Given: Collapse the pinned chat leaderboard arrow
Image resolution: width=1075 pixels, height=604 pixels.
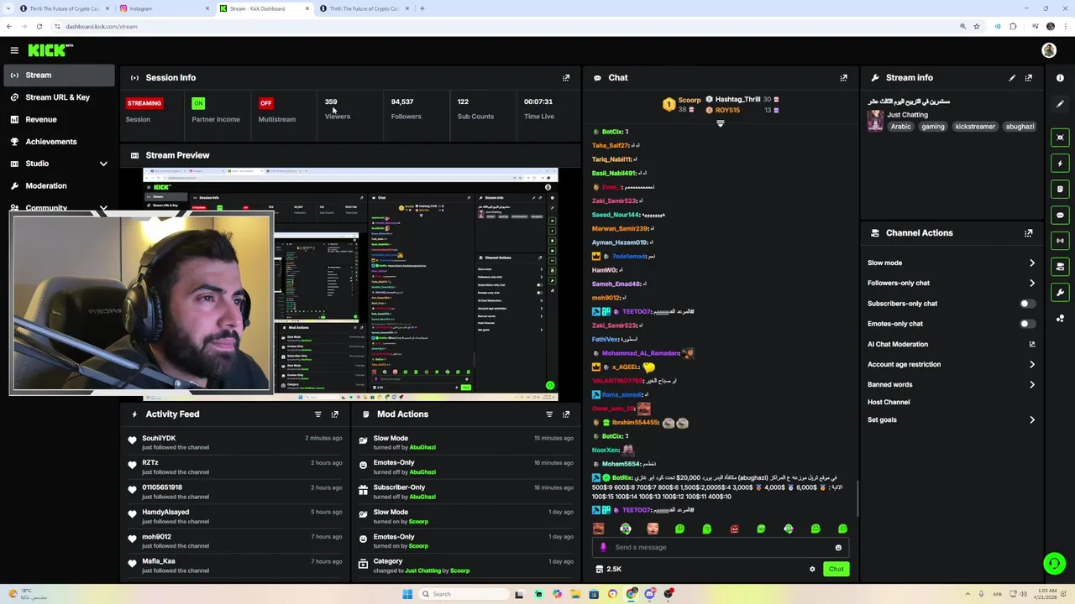Looking at the screenshot, I should 720,123.
